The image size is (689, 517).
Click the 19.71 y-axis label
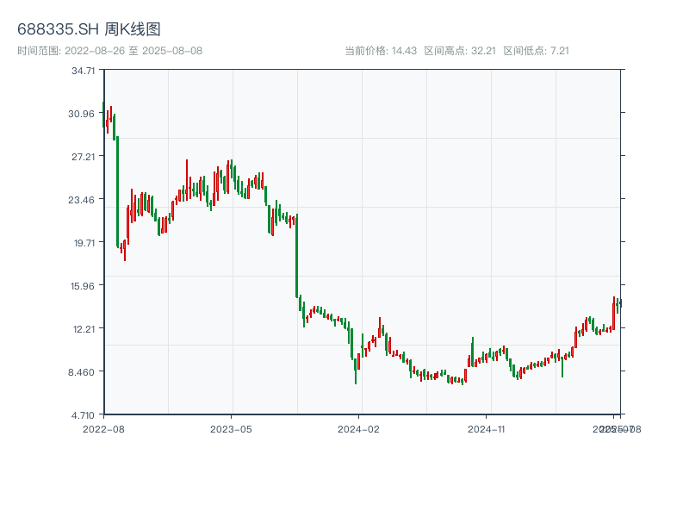click(84, 243)
